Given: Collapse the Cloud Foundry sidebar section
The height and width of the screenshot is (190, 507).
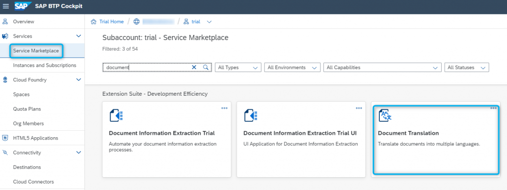Looking at the screenshot, I should (78, 80).
